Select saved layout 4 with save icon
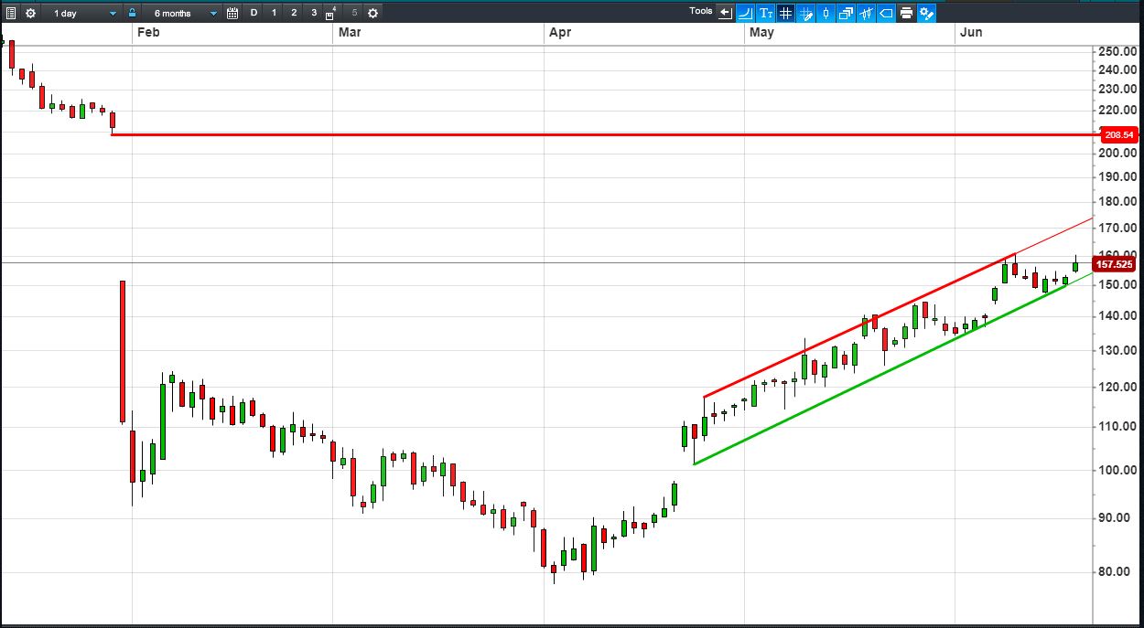The height and width of the screenshot is (628, 1144). point(332,13)
